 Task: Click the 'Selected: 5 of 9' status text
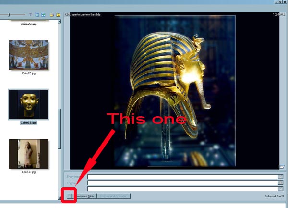tap(274, 196)
